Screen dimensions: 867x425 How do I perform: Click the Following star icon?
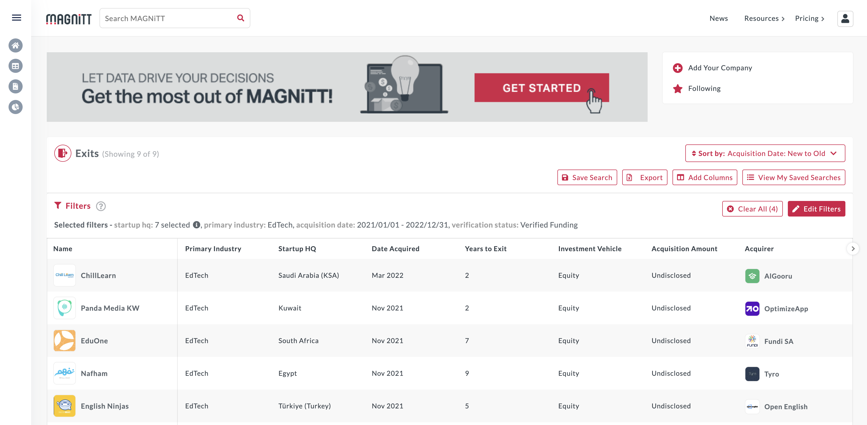[678, 88]
